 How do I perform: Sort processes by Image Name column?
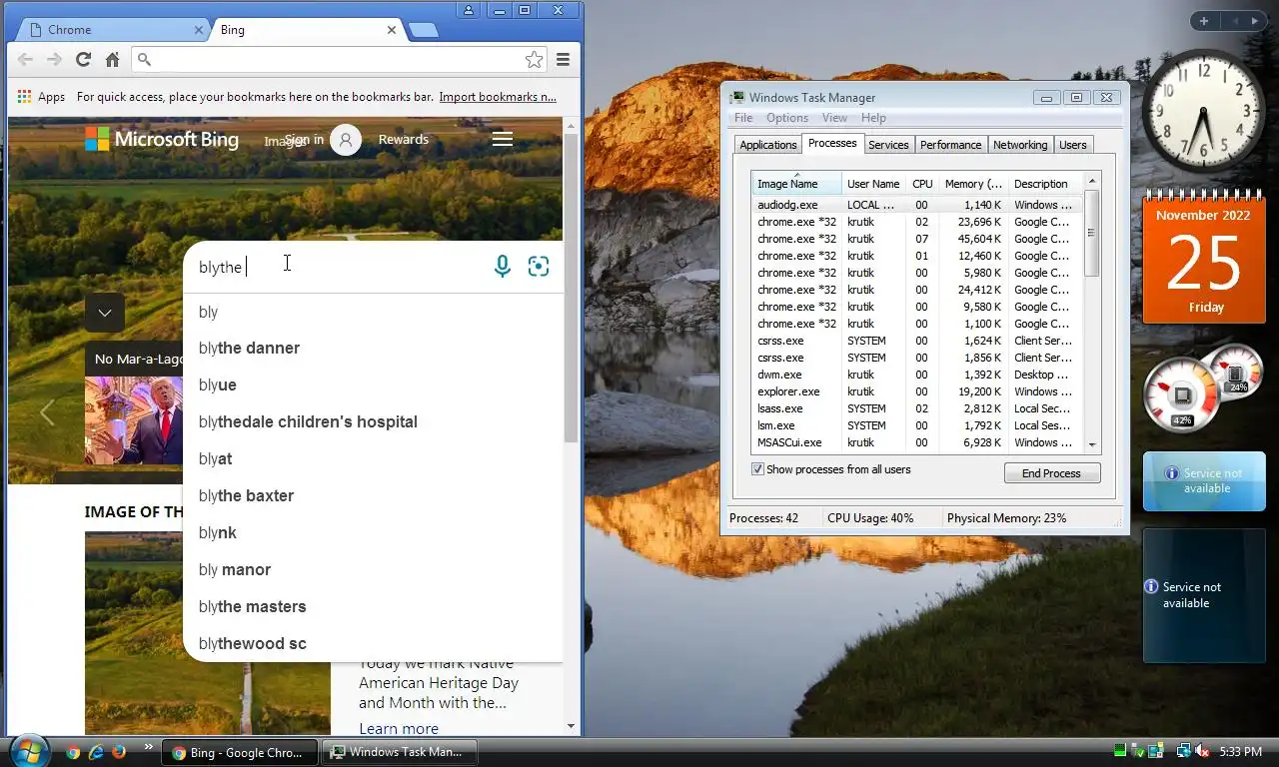coord(796,184)
